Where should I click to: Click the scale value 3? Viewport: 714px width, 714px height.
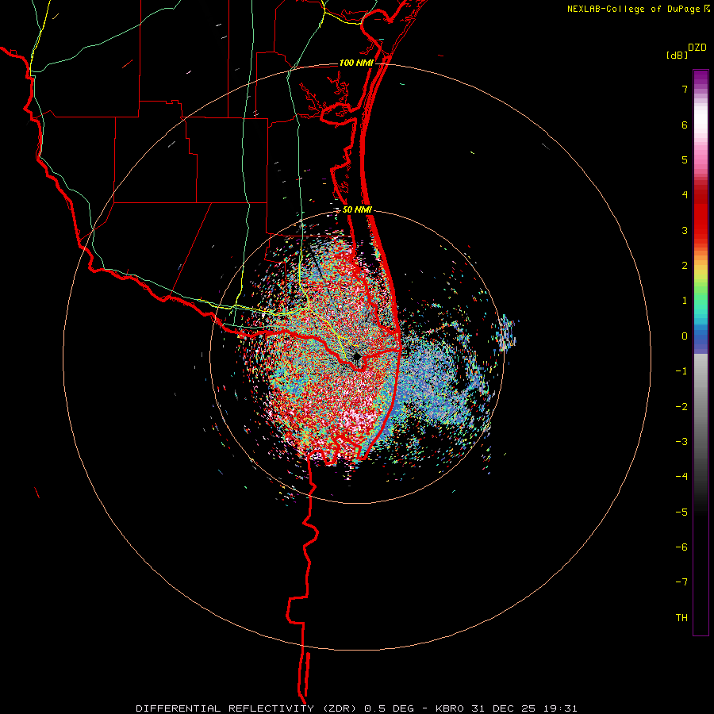tap(685, 230)
